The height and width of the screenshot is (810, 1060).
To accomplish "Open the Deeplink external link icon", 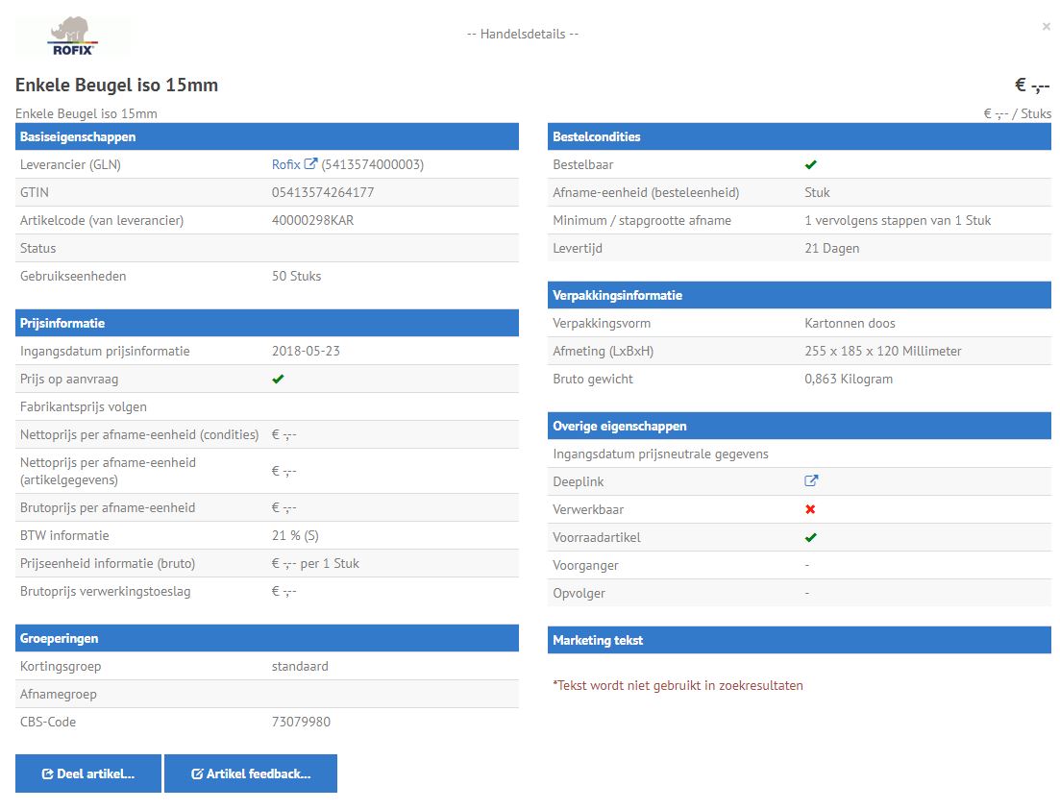I will tap(811, 481).
